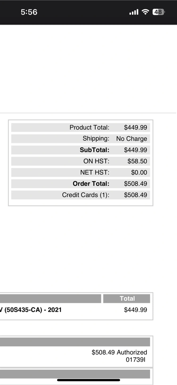Image resolution: width=177 pixels, height=385 pixels.
Task: Tap the NET HST $0.00 value
Action: pyautogui.click(x=139, y=172)
